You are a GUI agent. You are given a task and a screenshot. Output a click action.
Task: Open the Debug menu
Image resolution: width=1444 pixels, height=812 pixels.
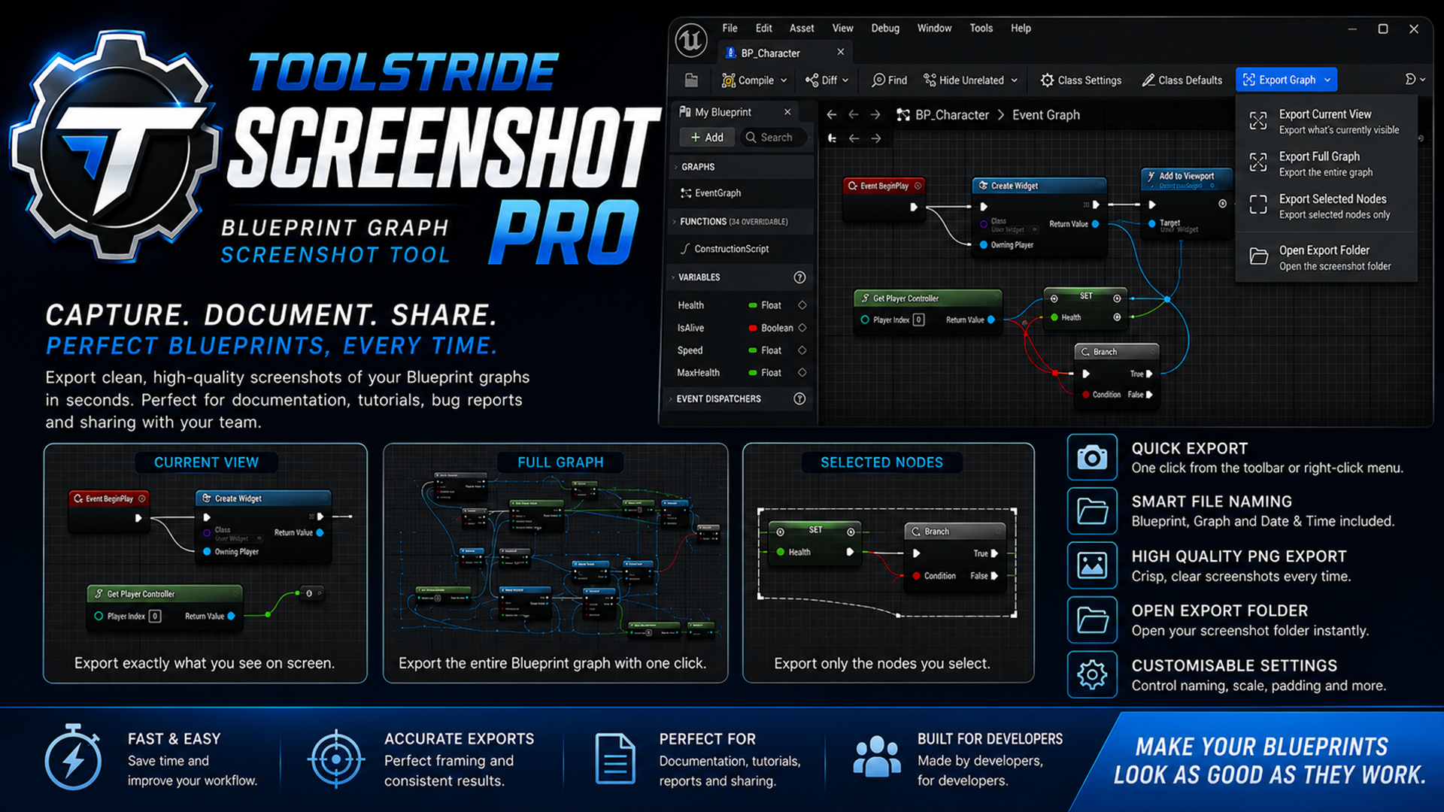(x=885, y=28)
